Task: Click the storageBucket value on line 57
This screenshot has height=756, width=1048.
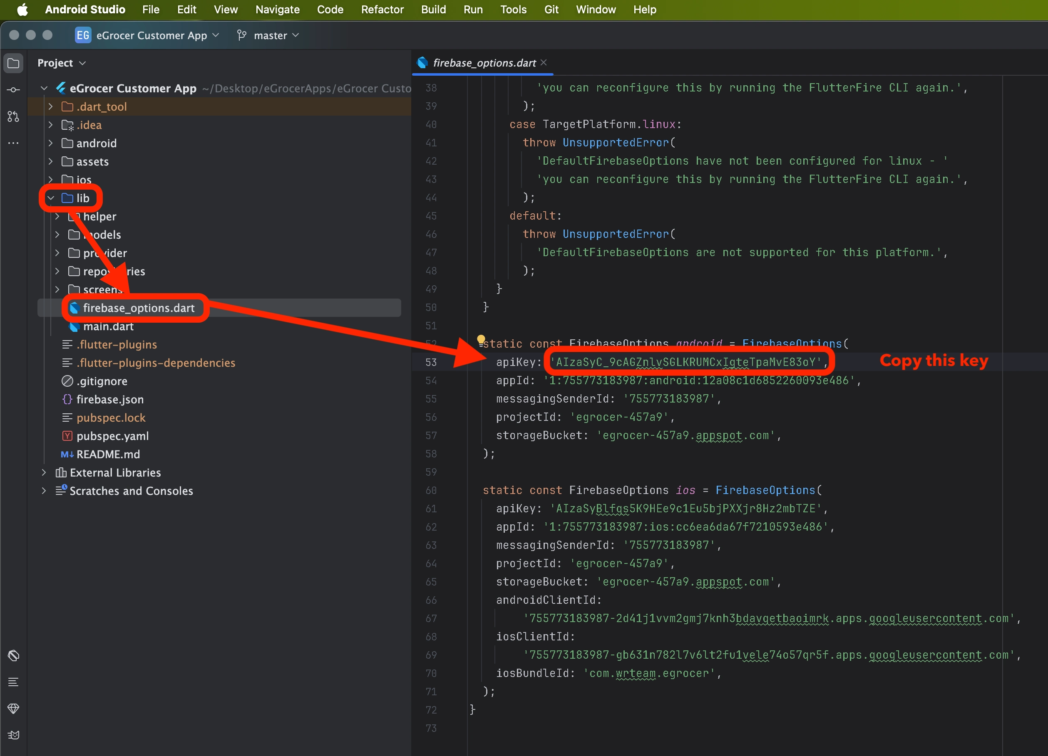Action: click(x=686, y=435)
